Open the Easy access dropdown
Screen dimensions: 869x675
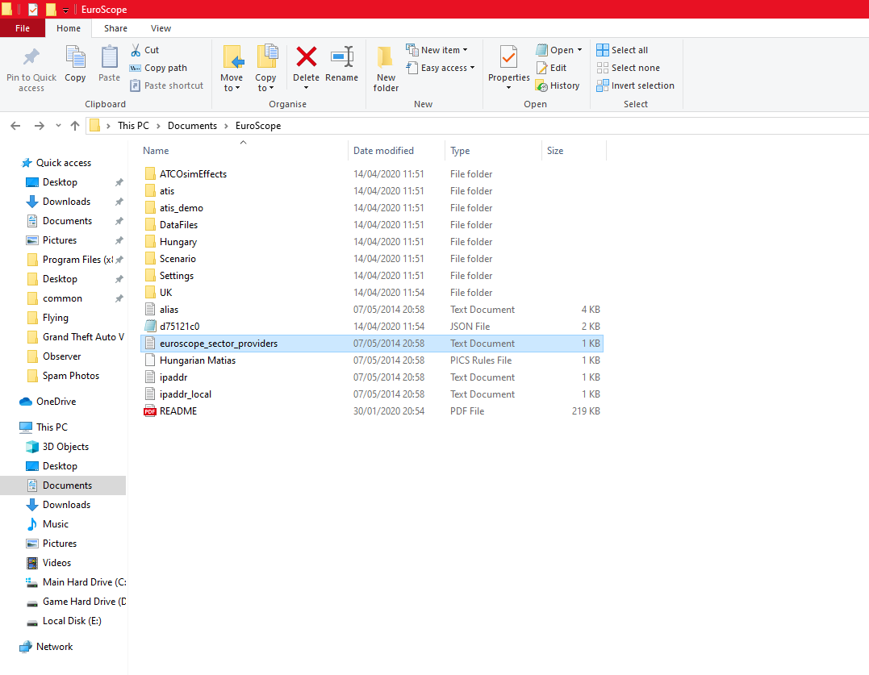click(x=441, y=68)
